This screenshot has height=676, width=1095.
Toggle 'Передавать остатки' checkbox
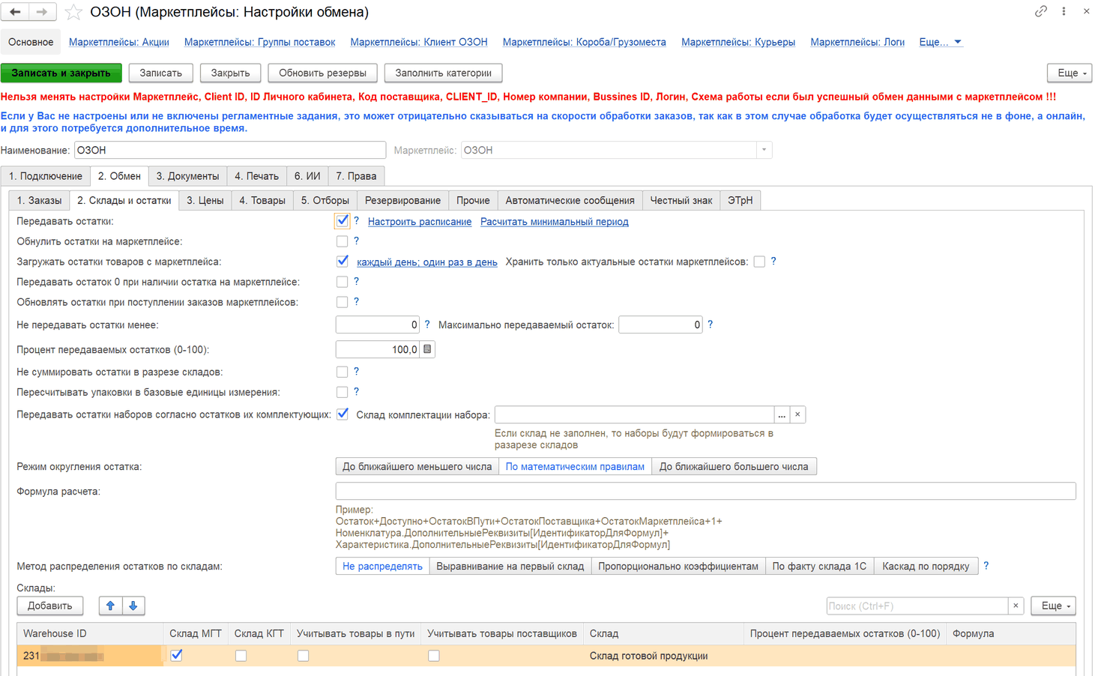343,221
